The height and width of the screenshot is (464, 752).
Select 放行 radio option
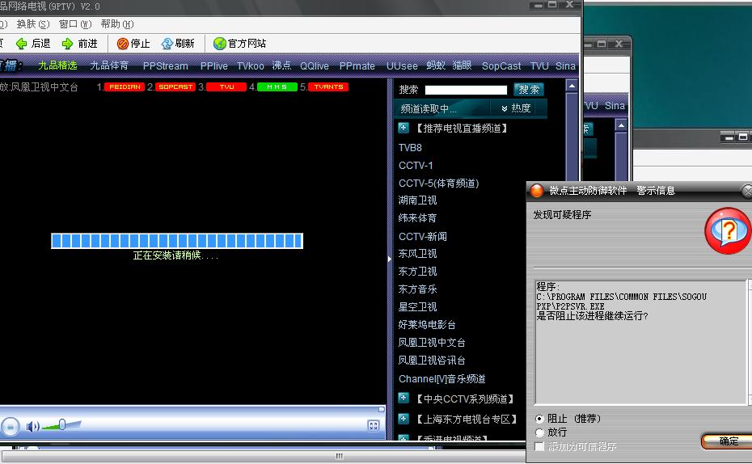[539, 432]
